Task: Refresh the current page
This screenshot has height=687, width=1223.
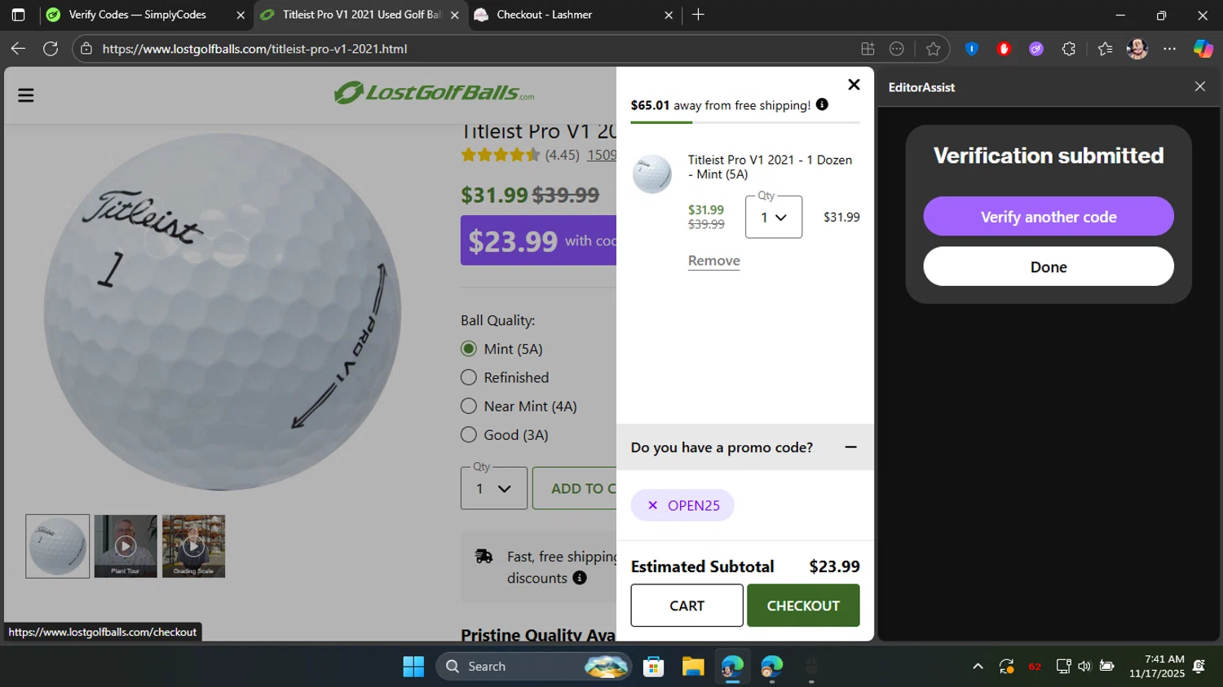Action: tap(51, 49)
